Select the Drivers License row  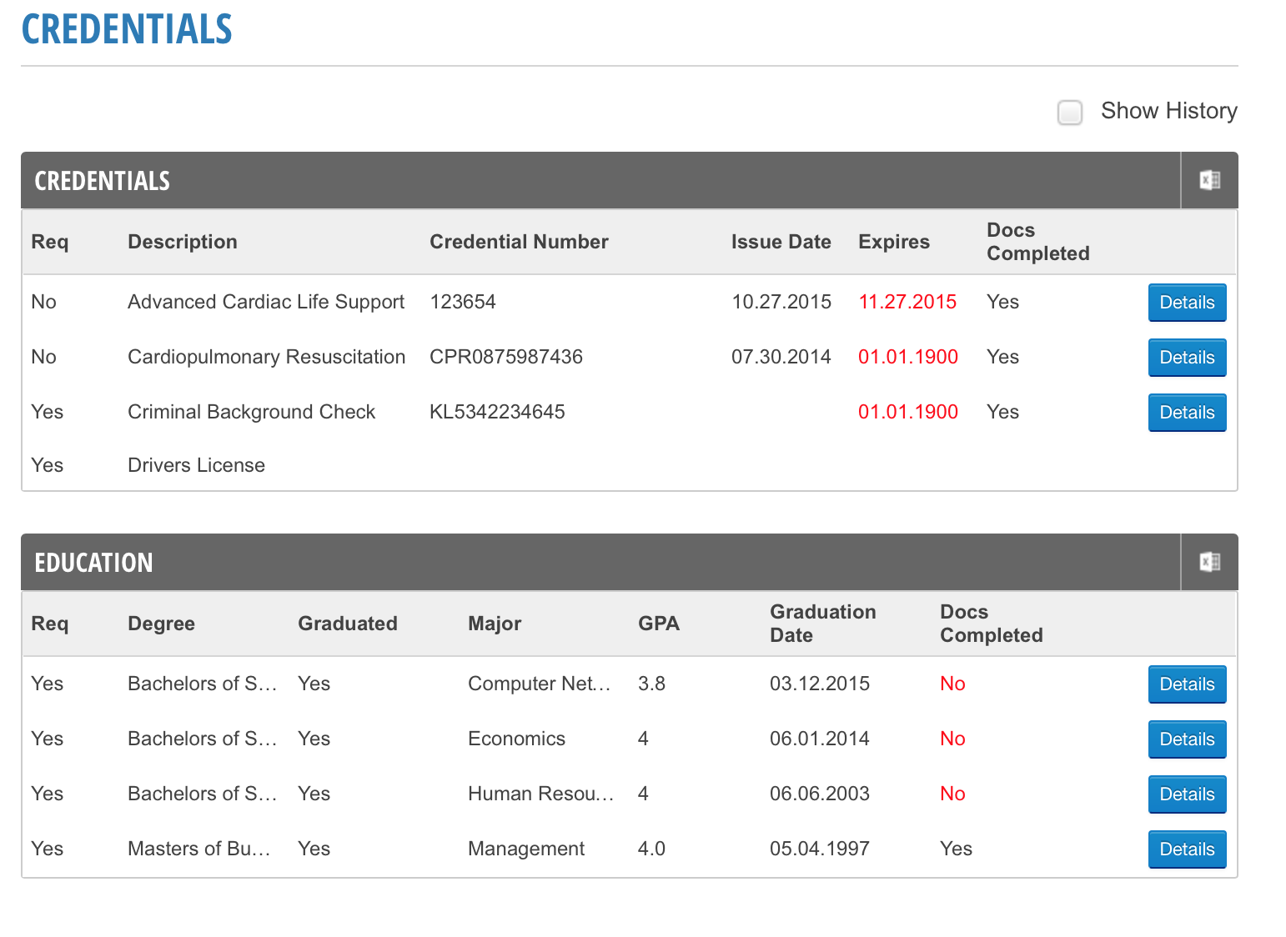click(x=630, y=465)
